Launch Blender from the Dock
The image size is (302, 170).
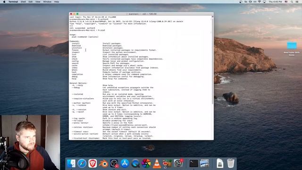click(103, 163)
